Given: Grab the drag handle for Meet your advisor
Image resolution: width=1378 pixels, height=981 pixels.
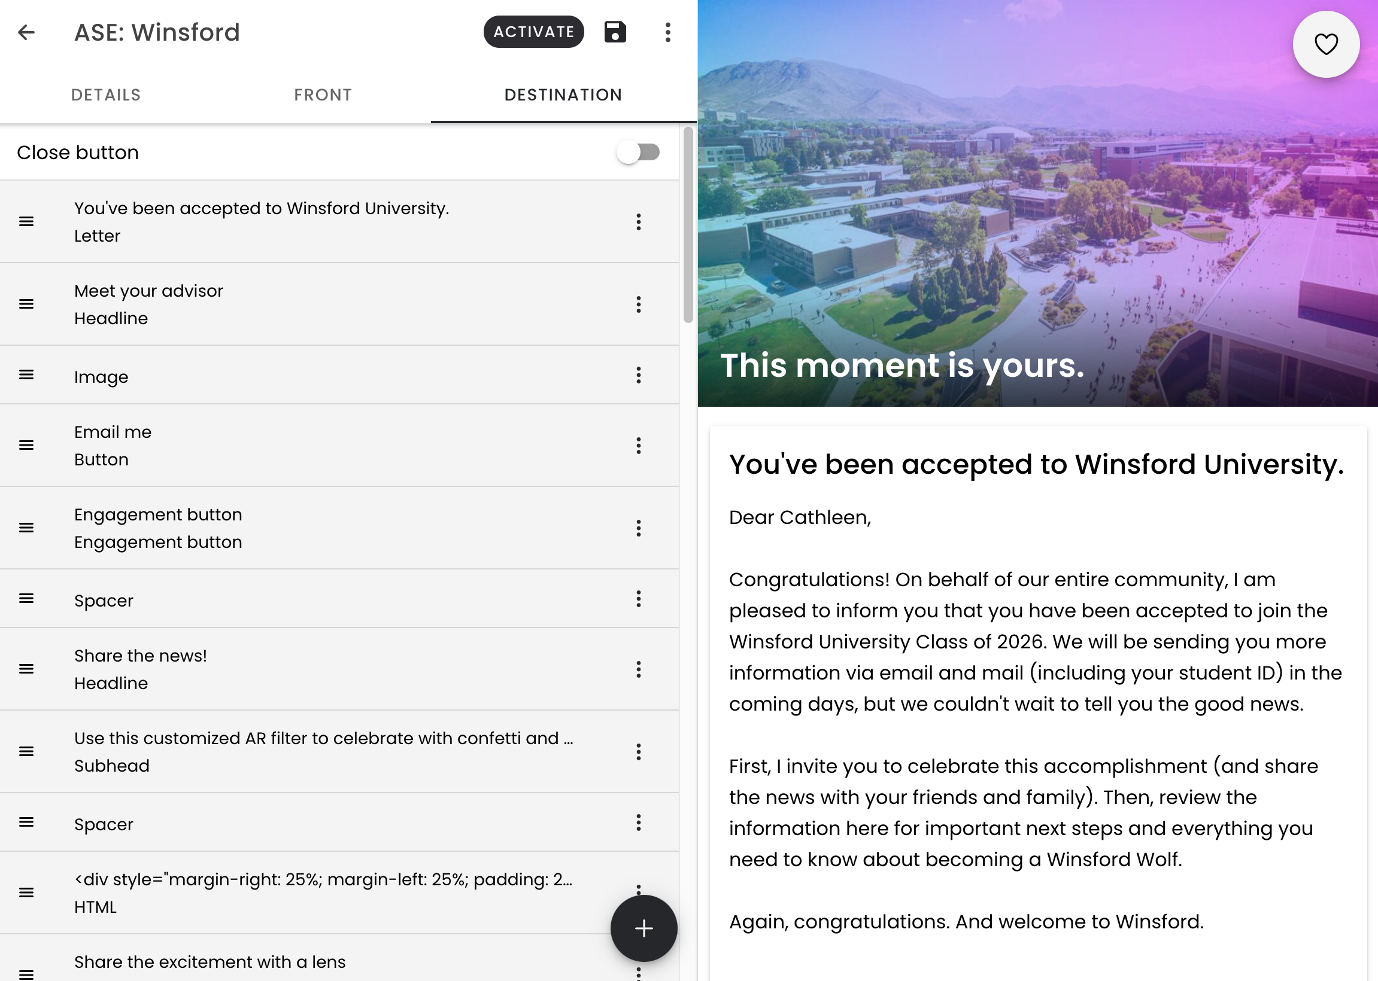Looking at the screenshot, I should click(x=26, y=304).
